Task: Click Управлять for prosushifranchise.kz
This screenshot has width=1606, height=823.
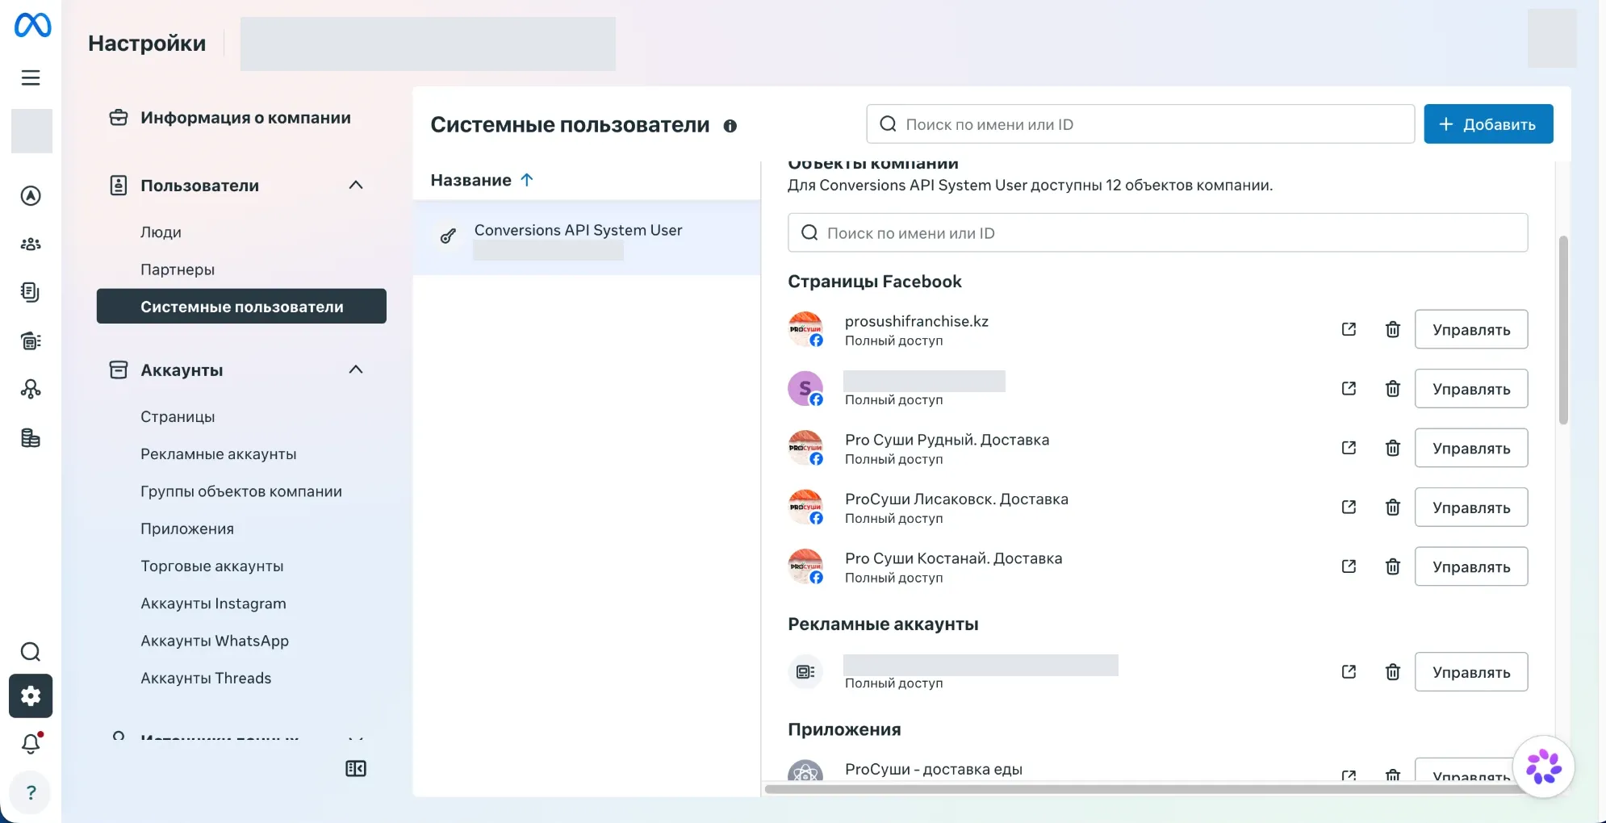Action: [x=1471, y=329]
